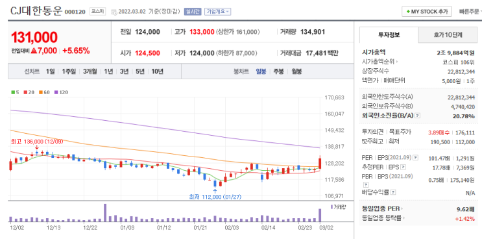
Task: Click the 3.89매수 investment opinion
Action: (x=439, y=132)
